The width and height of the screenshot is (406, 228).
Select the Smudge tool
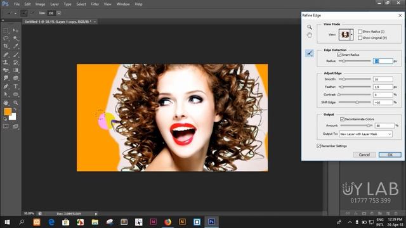point(6,78)
